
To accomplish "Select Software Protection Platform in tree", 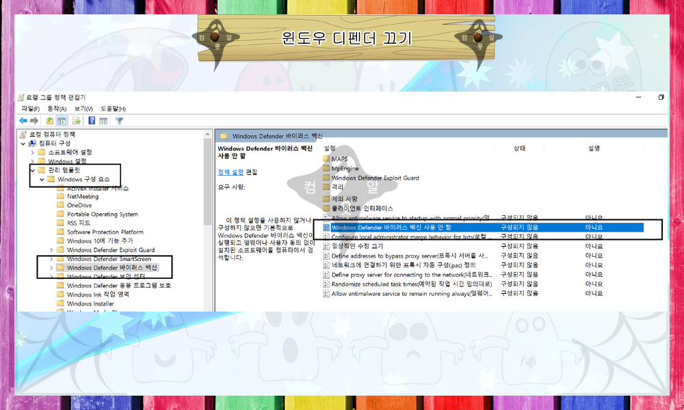I will (x=105, y=232).
